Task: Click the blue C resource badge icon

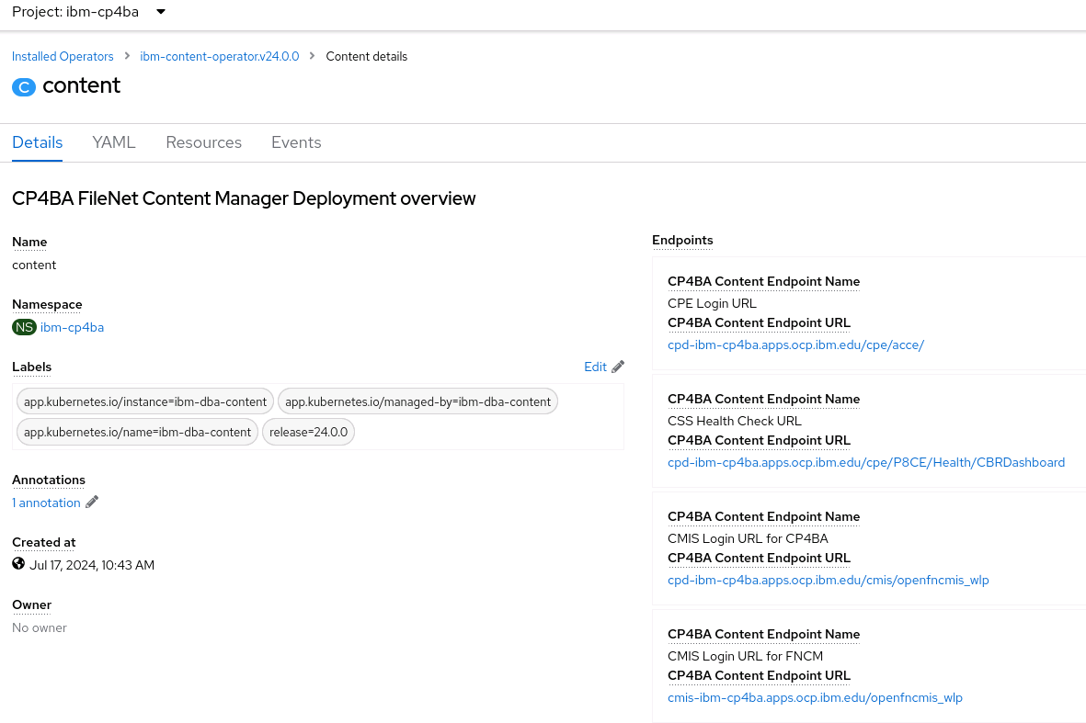Action: click(24, 87)
